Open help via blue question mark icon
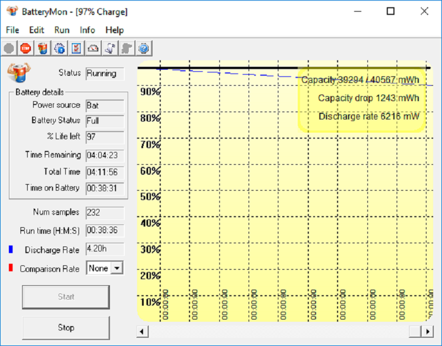Screen dimensions: 442x346 coord(144,49)
